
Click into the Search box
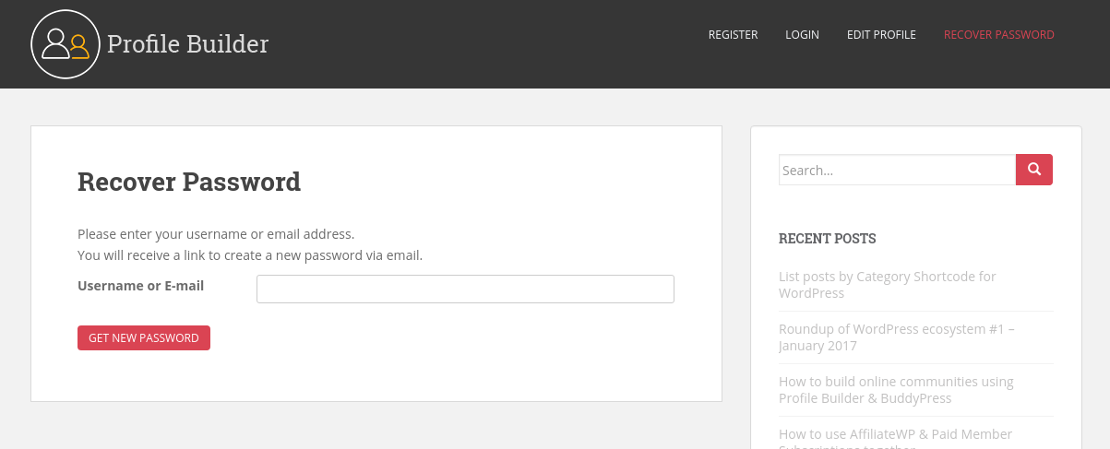pyautogui.click(x=897, y=170)
